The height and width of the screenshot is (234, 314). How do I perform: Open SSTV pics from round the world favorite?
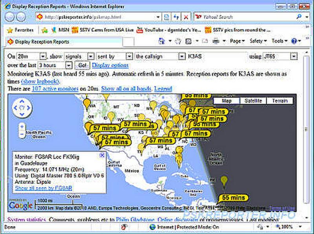pyautogui.click(x=237, y=30)
